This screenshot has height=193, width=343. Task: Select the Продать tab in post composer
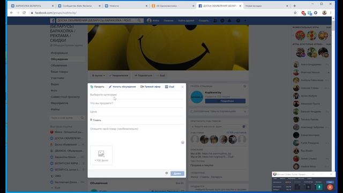pos(98,87)
